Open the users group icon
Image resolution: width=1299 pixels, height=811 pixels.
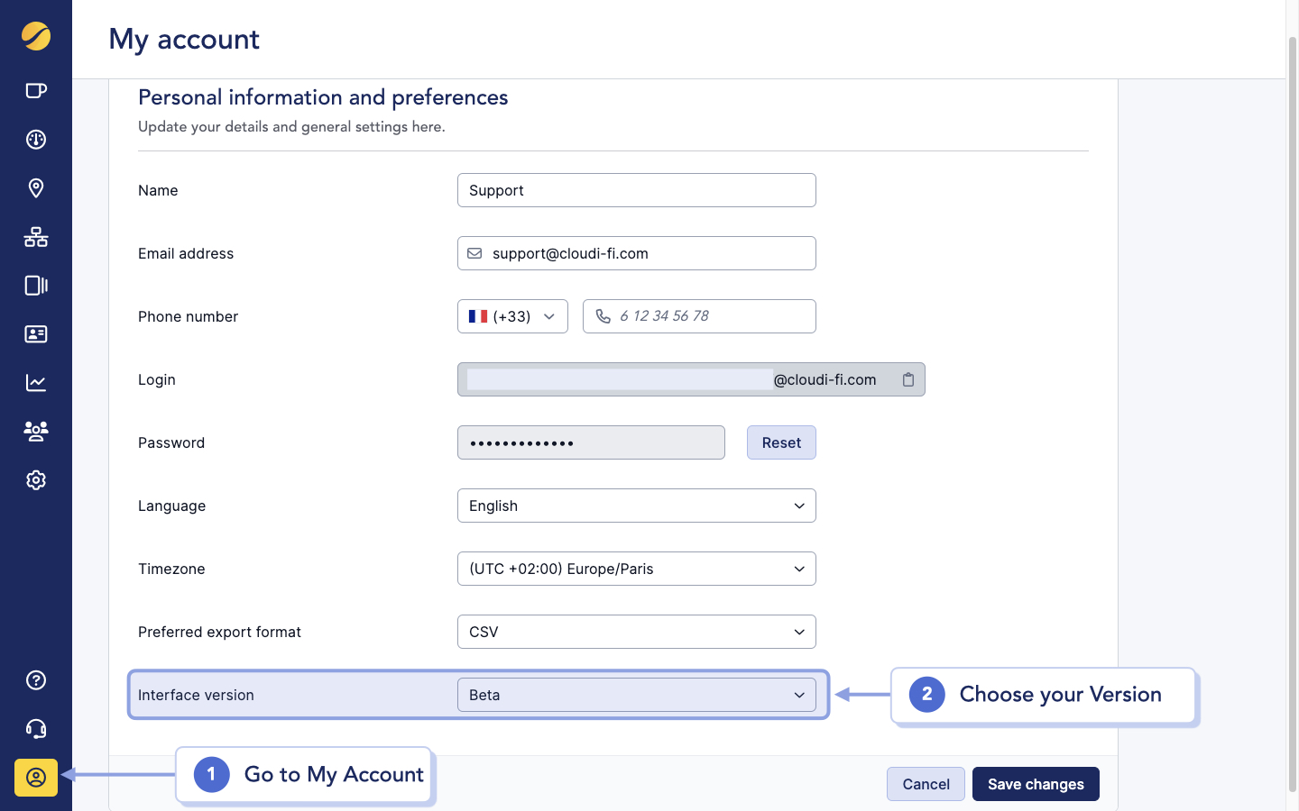click(36, 431)
